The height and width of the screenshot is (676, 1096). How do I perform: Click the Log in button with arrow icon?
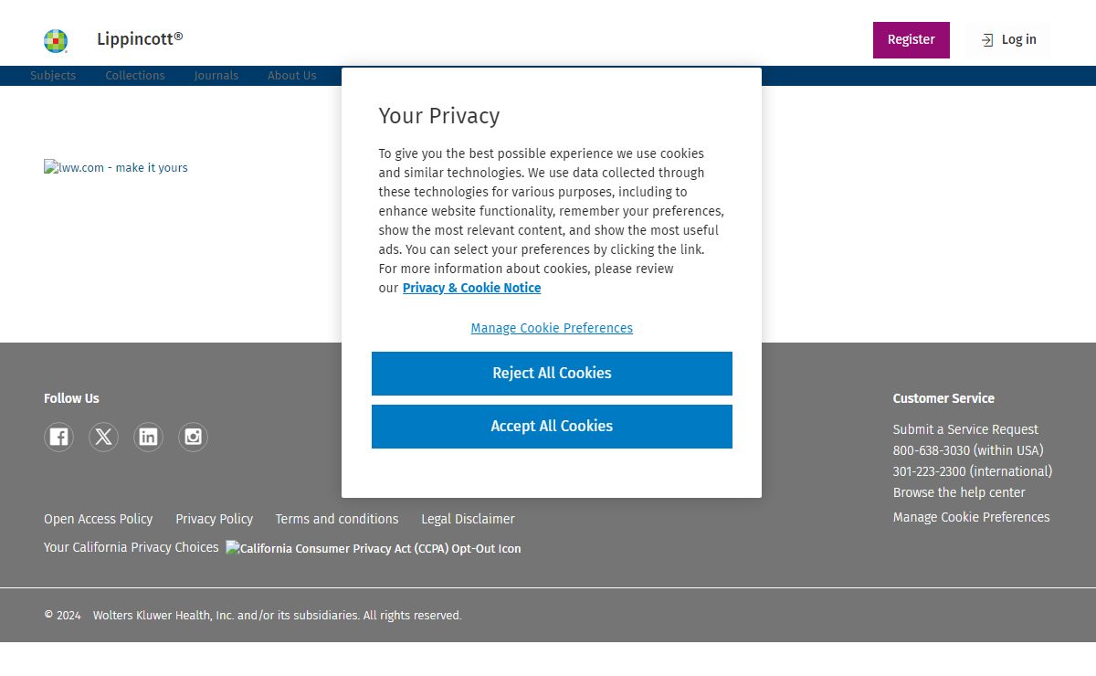click(1008, 39)
